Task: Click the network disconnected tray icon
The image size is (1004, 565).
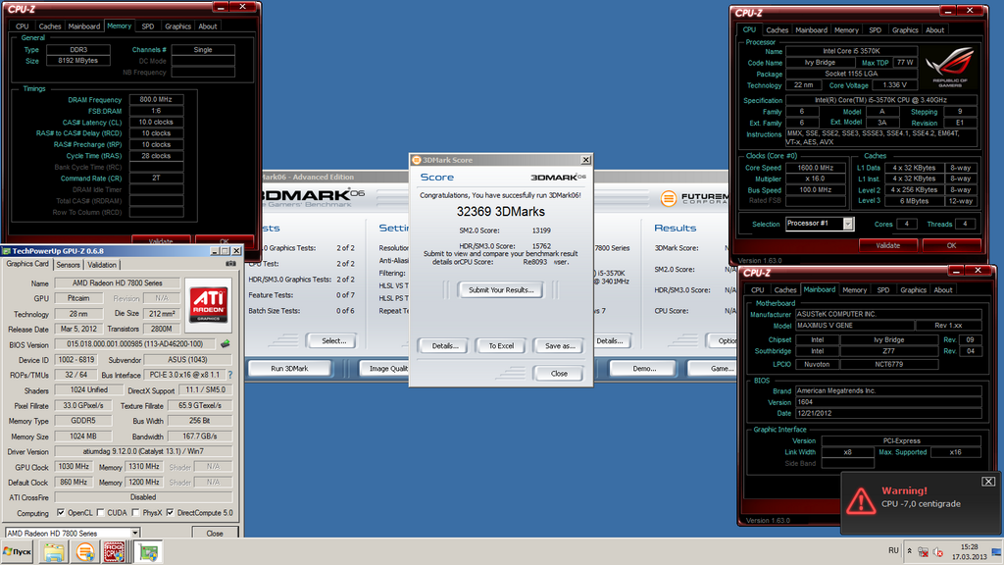Action: click(x=923, y=551)
